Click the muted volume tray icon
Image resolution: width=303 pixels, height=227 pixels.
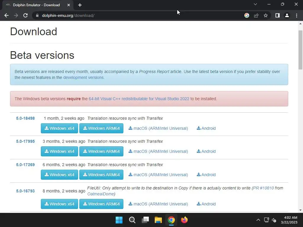click(274, 220)
